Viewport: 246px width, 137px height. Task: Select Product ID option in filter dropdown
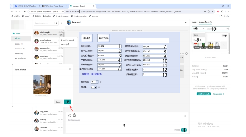pos(199,40)
